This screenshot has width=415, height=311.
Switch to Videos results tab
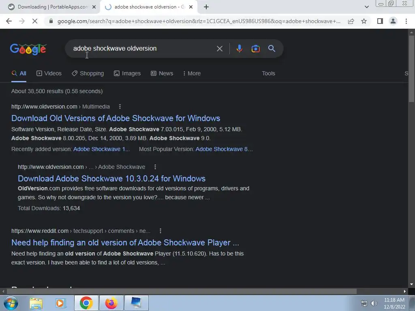click(x=49, y=74)
